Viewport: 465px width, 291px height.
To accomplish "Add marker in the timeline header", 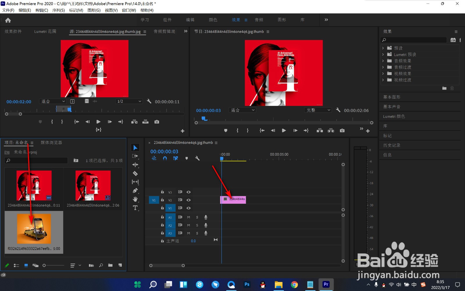I will click(187, 158).
